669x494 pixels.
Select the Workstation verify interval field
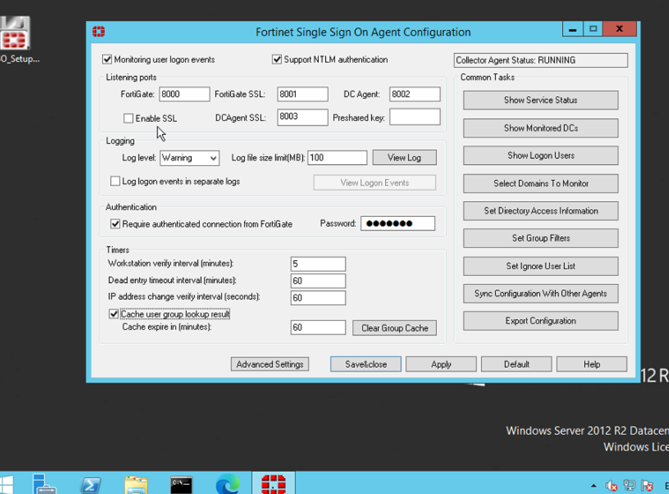coord(318,264)
